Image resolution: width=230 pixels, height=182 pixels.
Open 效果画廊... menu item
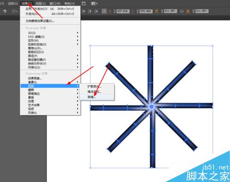pos(50,78)
